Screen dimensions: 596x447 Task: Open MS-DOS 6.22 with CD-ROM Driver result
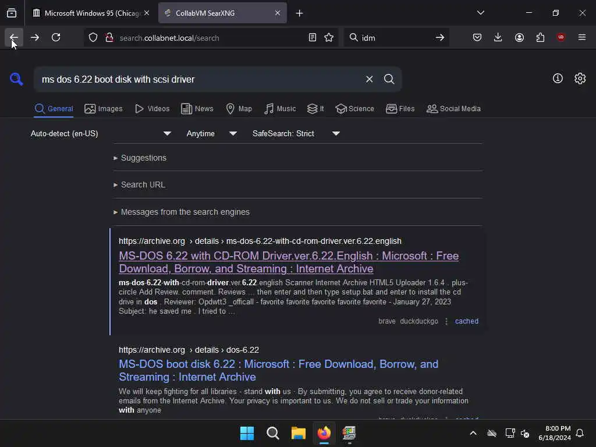[289, 262]
